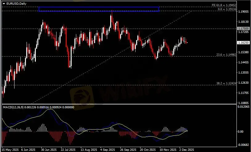Viewport: 251px width, 152px height.
Task: Select the FE 61.8 = 1.19452 label
Action: click(x=224, y=5)
